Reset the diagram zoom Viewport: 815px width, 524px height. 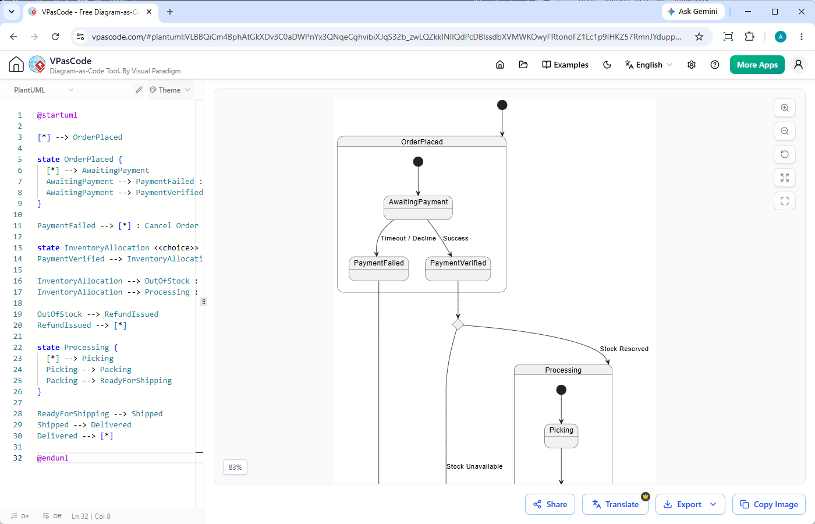click(x=785, y=154)
